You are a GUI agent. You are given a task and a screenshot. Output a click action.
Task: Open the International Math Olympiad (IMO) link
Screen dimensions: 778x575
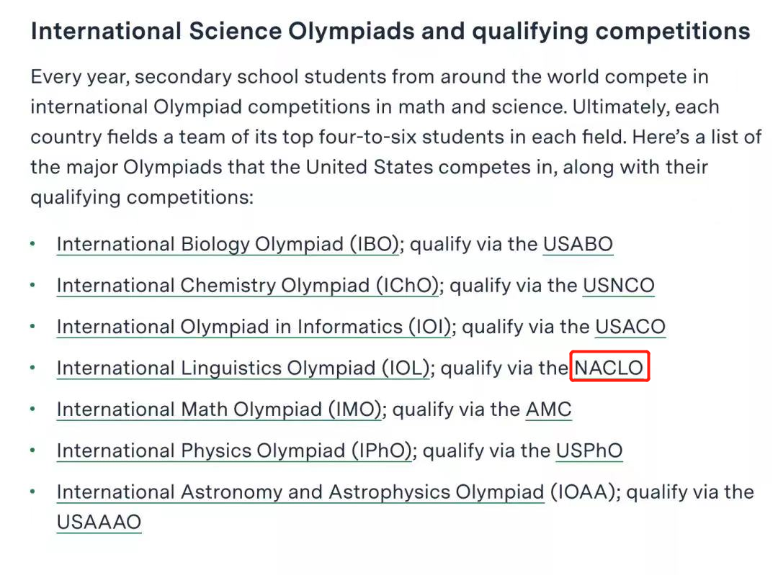(x=219, y=409)
